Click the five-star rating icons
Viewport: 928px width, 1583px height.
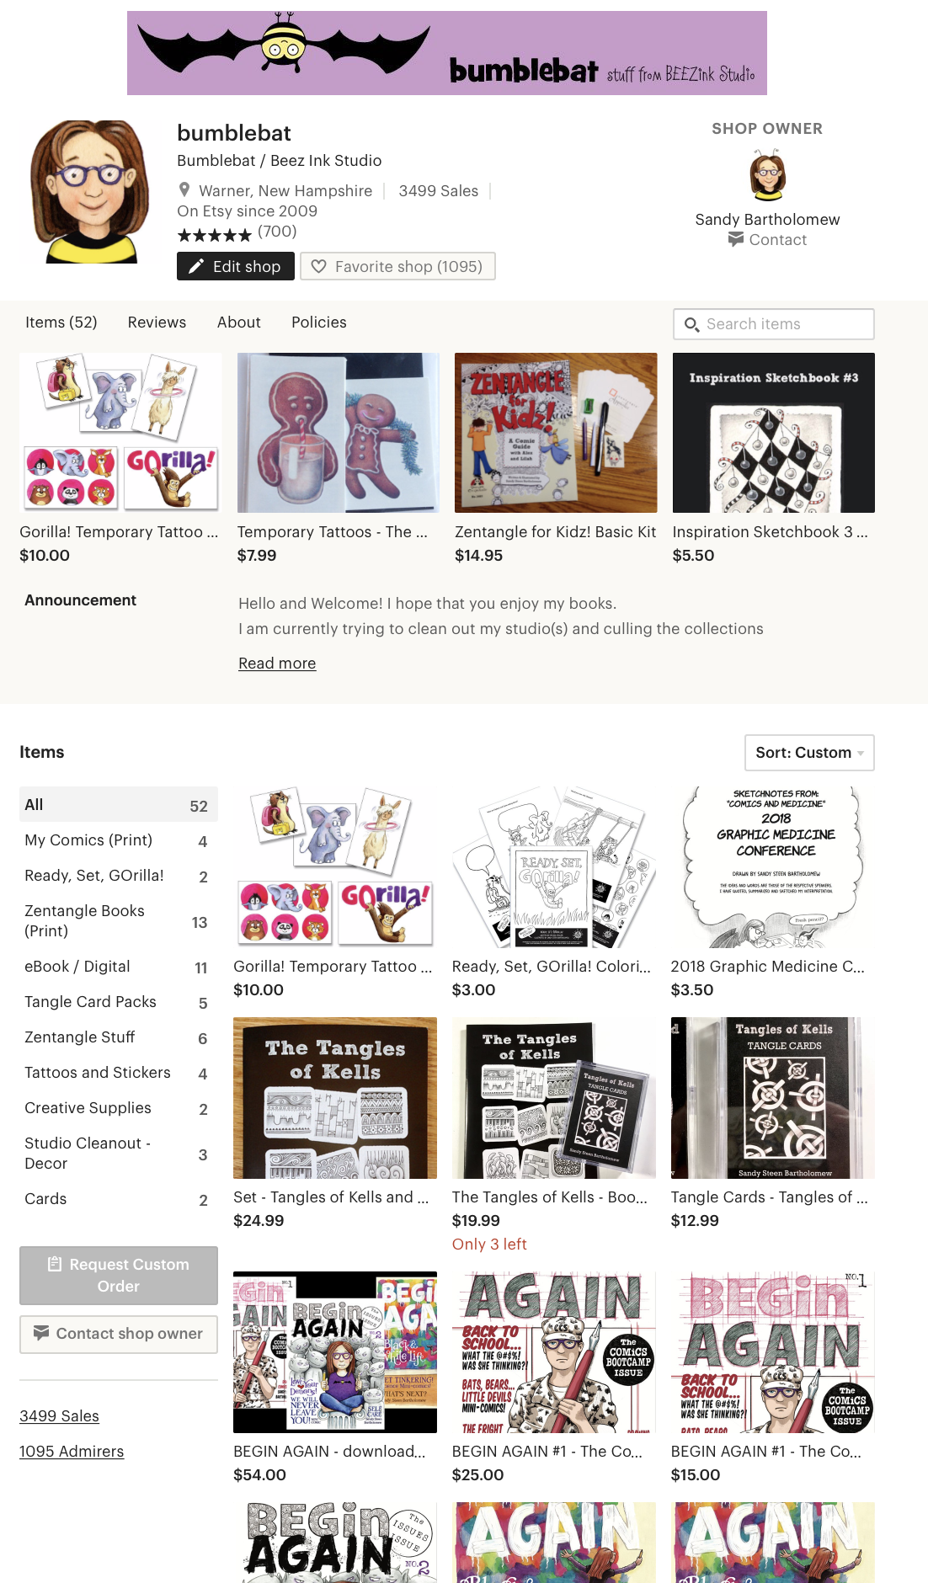pyautogui.click(x=215, y=234)
